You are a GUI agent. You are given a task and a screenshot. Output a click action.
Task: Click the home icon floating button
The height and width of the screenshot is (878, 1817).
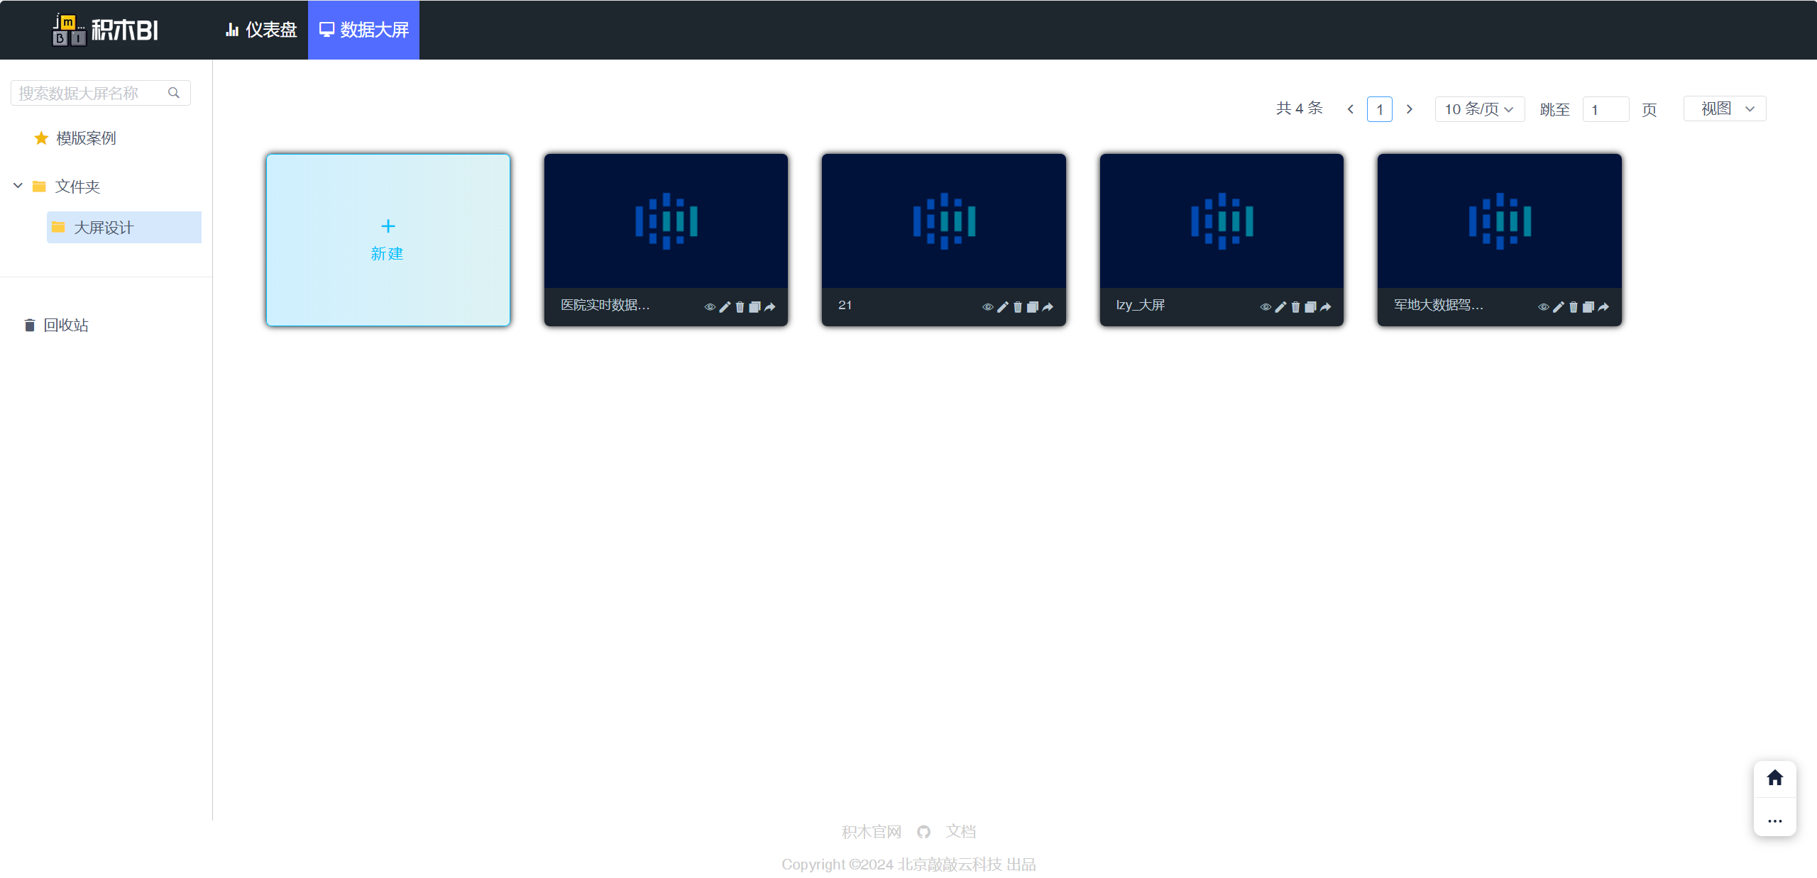1774,778
